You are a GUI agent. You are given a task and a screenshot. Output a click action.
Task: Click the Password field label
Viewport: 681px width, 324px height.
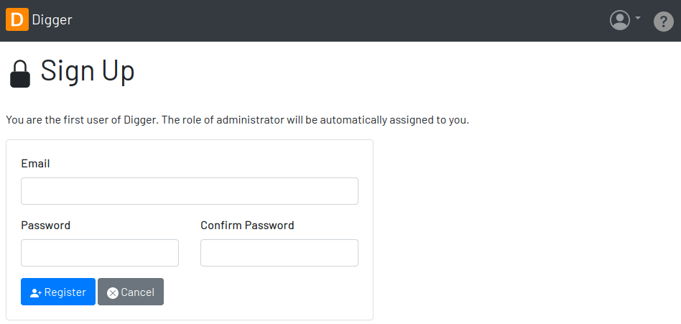(x=45, y=226)
